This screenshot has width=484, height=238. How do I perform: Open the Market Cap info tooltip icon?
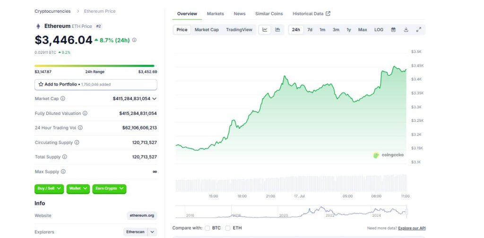click(63, 99)
